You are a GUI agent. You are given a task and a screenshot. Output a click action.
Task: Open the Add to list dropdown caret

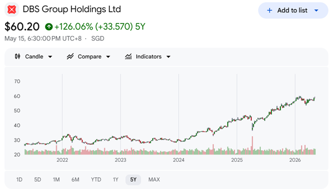pyautogui.click(x=316, y=10)
